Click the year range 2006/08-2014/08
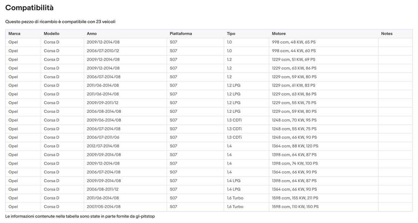The height and width of the screenshot is (223, 418). tap(104, 111)
